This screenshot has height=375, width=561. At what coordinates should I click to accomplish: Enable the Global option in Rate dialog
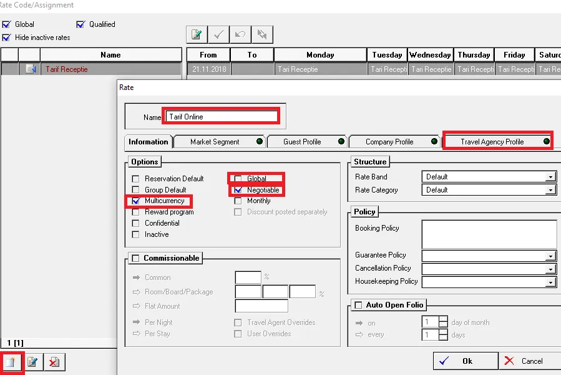point(238,179)
